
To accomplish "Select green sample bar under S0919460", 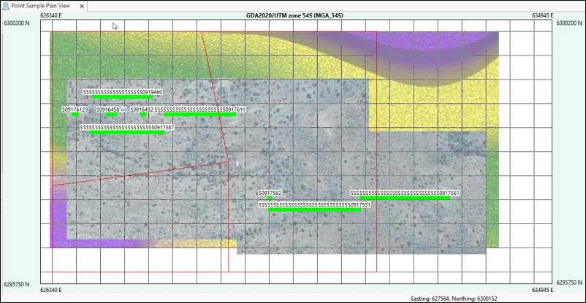I will (123, 97).
